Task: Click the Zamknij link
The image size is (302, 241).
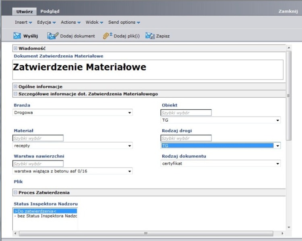Action: point(288,11)
